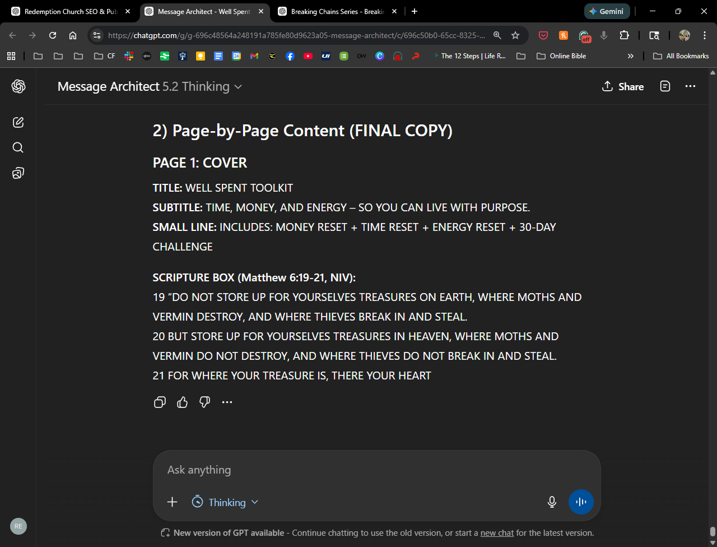
Task: Click the Share button
Action: point(623,86)
